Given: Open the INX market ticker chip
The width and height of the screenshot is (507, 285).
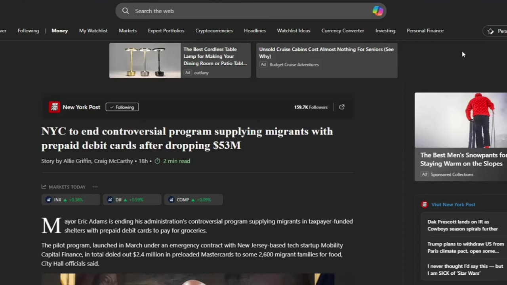Looking at the screenshot, I should (71, 200).
